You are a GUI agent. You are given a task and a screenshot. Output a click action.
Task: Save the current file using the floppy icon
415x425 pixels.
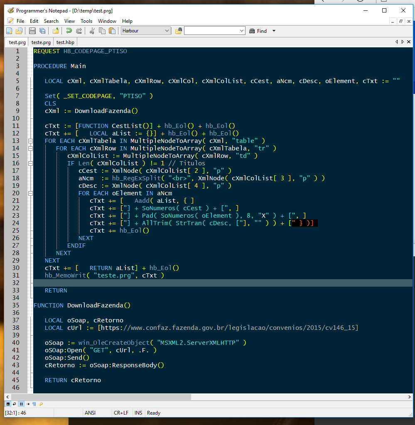(x=32, y=31)
